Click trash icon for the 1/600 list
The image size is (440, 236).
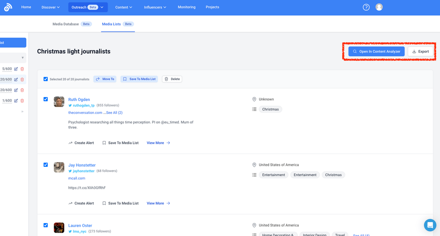pyautogui.click(x=22, y=101)
